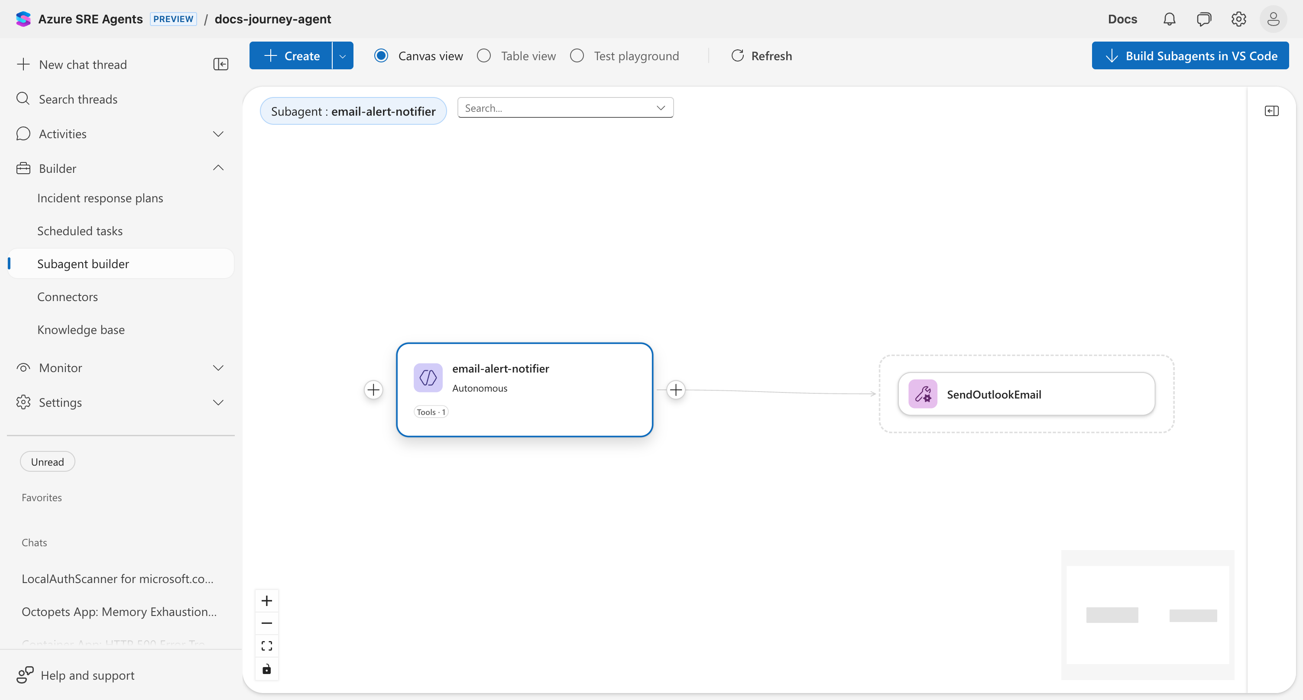Open Scheduled tasks
This screenshot has height=700, width=1303.
[x=80, y=231]
